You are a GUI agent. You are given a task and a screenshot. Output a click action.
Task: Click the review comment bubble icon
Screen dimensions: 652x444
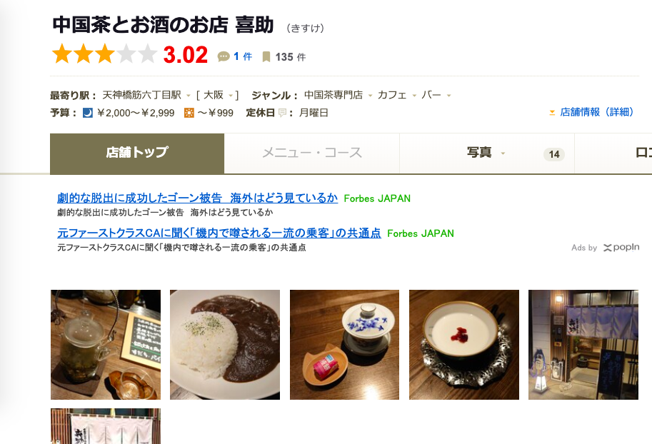tap(224, 56)
